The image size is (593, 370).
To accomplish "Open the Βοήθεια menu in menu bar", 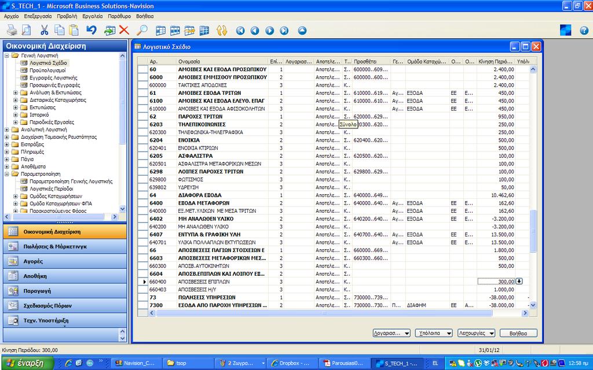I will (x=145, y=16).
